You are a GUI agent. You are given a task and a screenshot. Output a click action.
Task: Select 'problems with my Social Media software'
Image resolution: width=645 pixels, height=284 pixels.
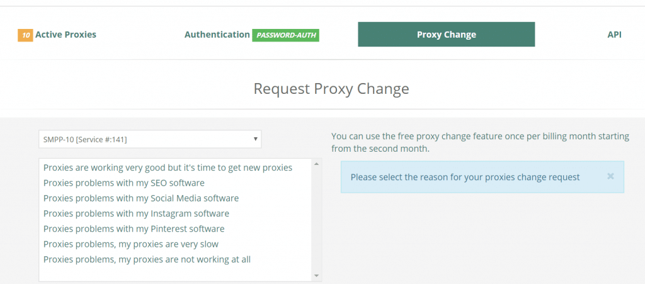click(141, 198)
